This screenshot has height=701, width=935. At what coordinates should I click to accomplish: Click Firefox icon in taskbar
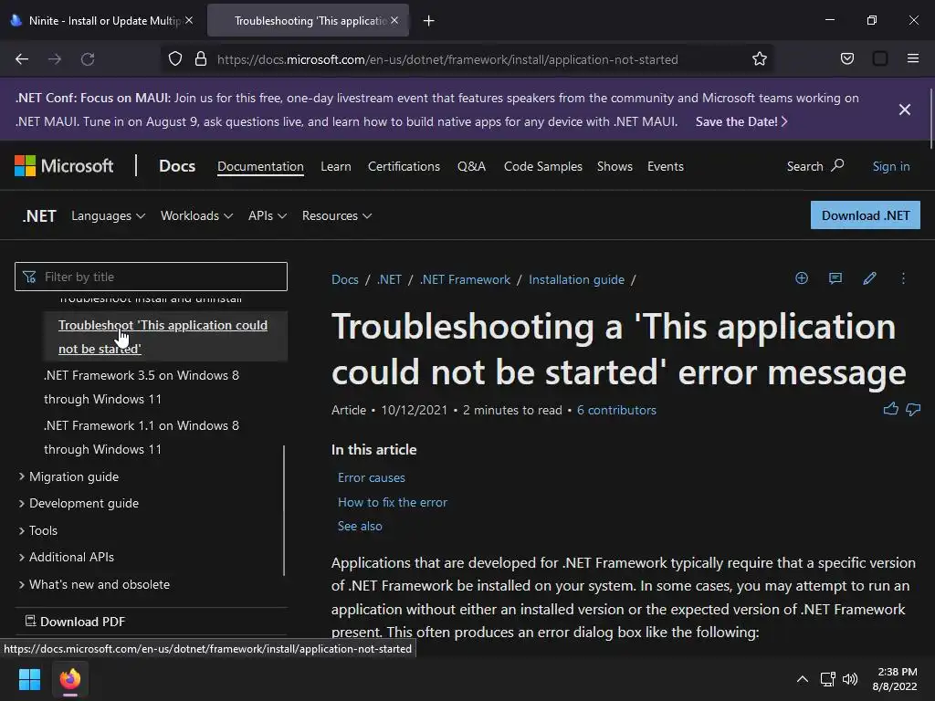coord(69,679)
